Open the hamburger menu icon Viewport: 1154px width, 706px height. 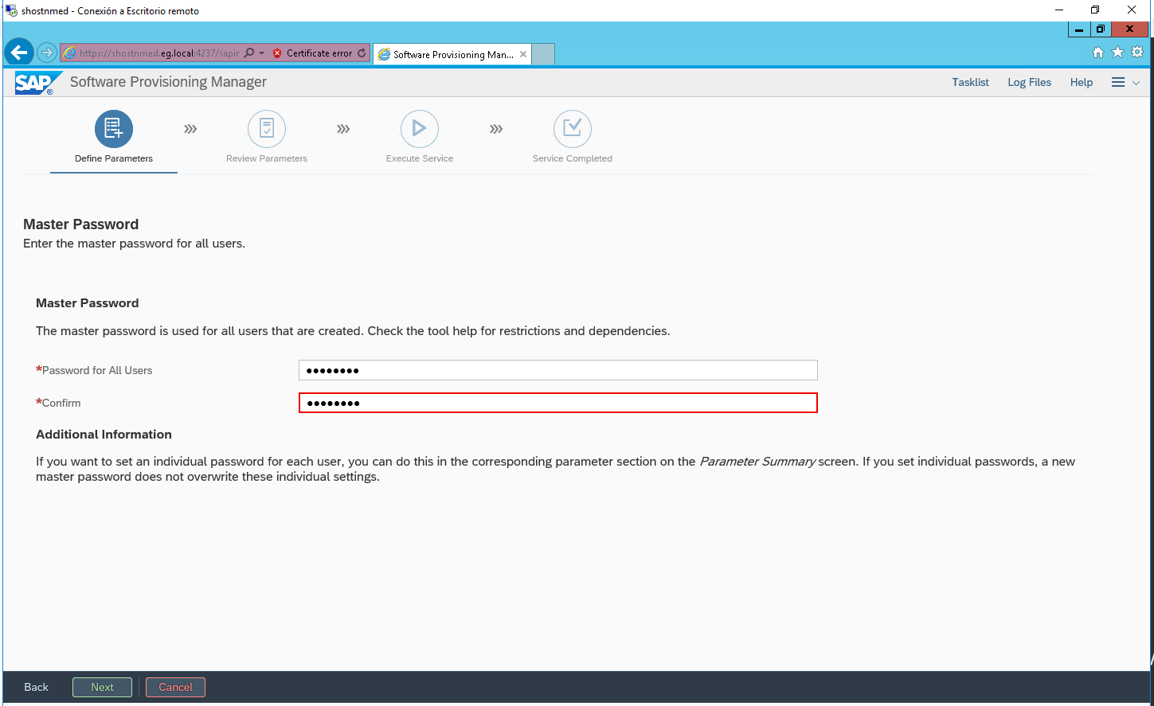(1118, 82)
